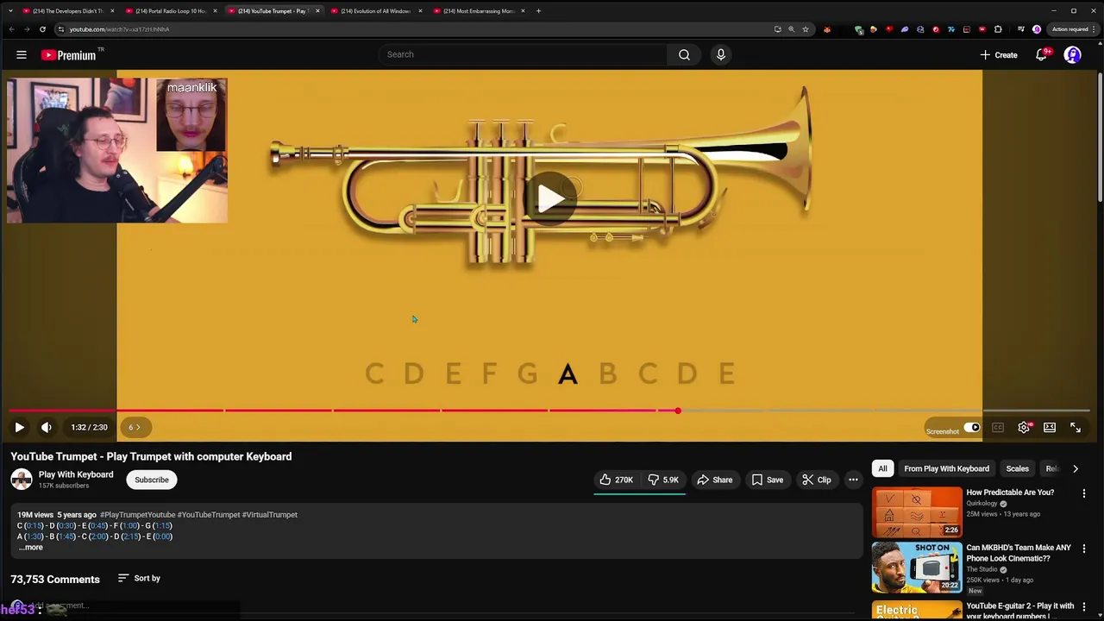
Task: Open the player settings gear
Action: (1024, 427)
